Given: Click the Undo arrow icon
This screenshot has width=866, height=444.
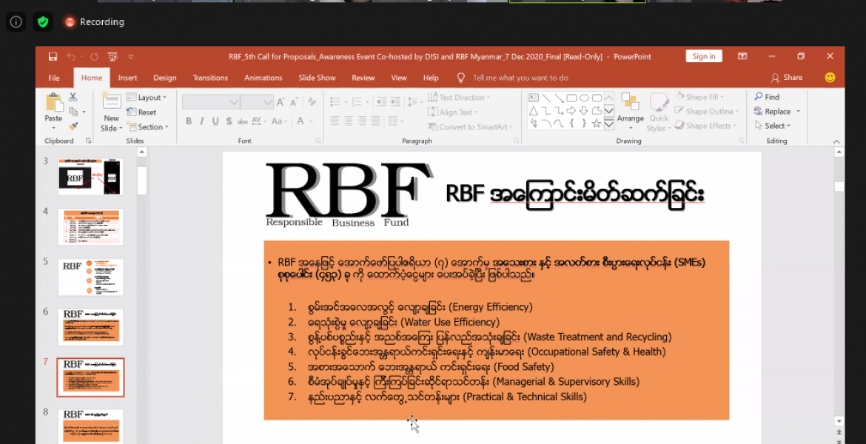Looking at the screenshot, I should tap(71, 56).
